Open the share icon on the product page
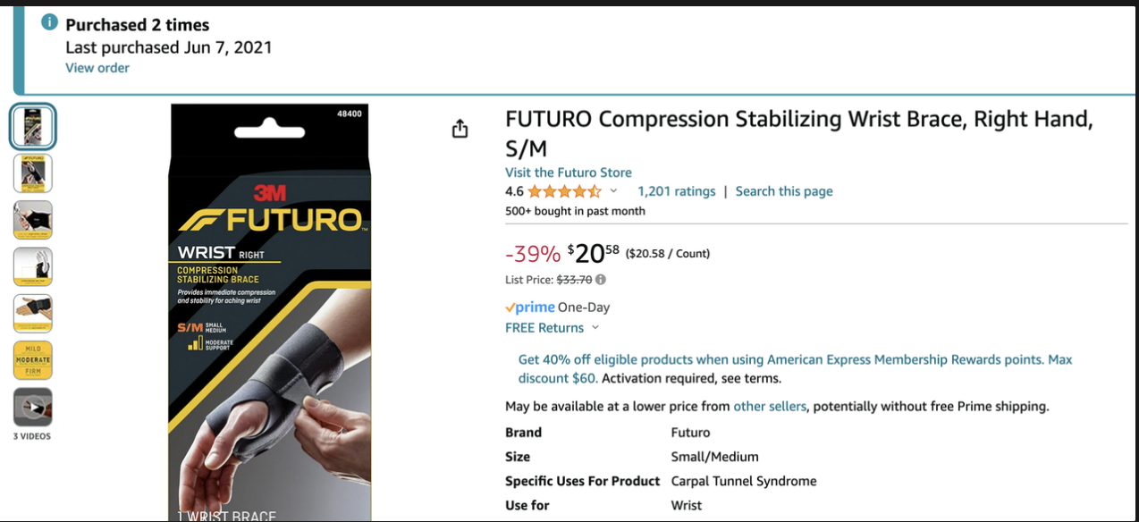Screen dimensions: 1139x522 (x=460, y=128)
